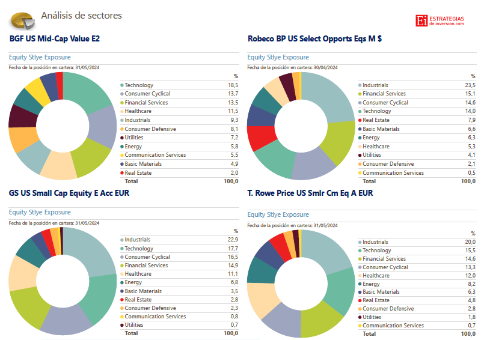Screen dimensions: 481x340
Task: Click the GS US Small Cap Equity heading
Action: [x=69, y=193]
